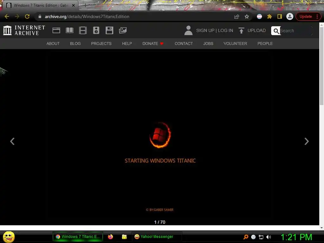Open the share page icon in address bar

tap(237, 16)
